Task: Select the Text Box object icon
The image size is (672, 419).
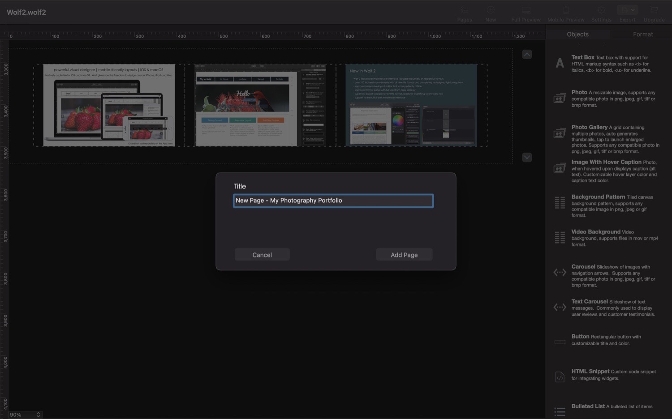Action: pos(560,63)
